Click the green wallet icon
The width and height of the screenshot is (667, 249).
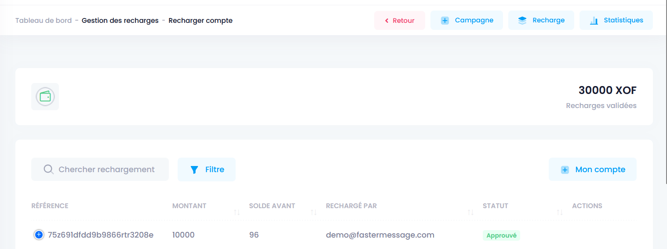point(45,97)
